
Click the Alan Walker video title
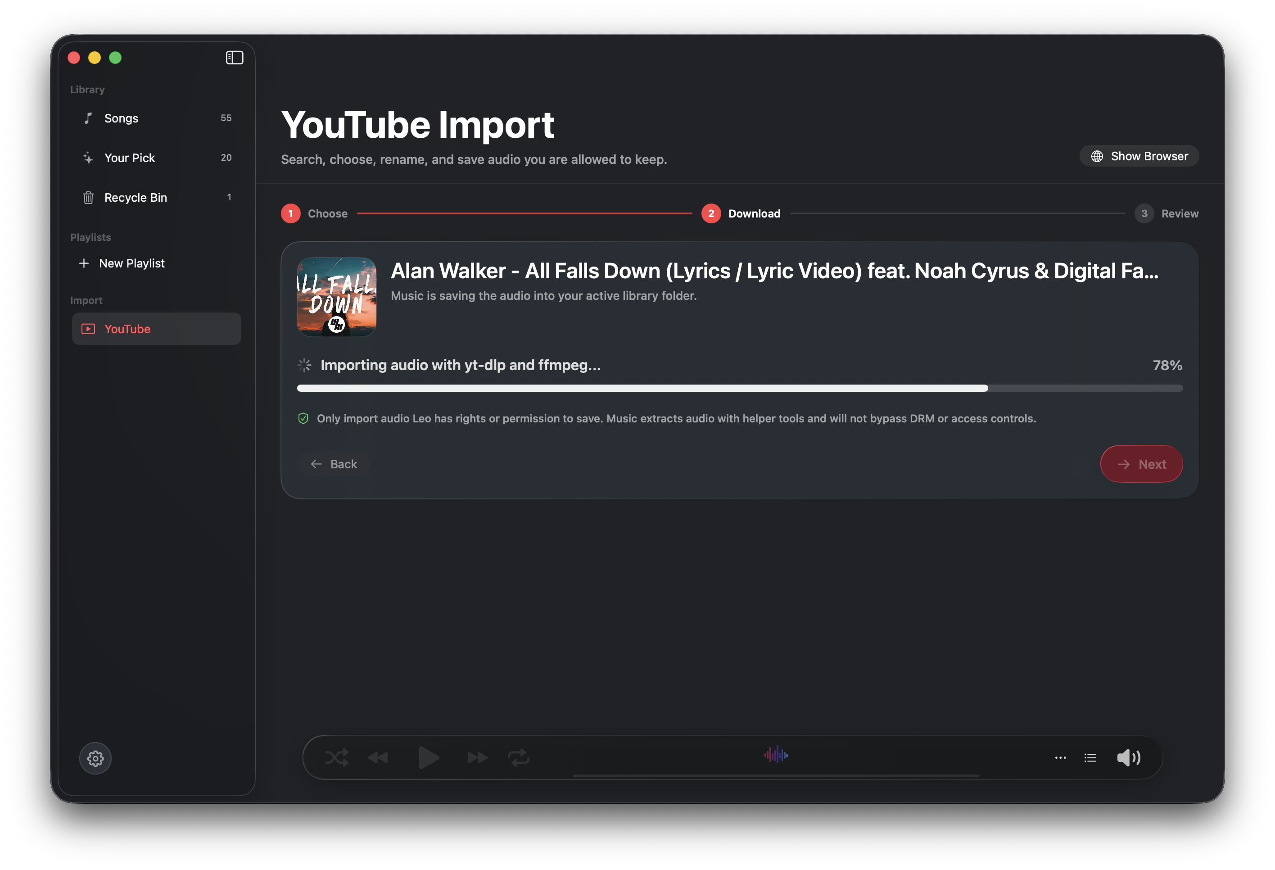click(x=774, y=271)
